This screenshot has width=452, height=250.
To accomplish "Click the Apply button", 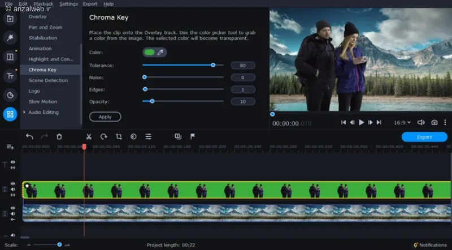I will 105,117.
